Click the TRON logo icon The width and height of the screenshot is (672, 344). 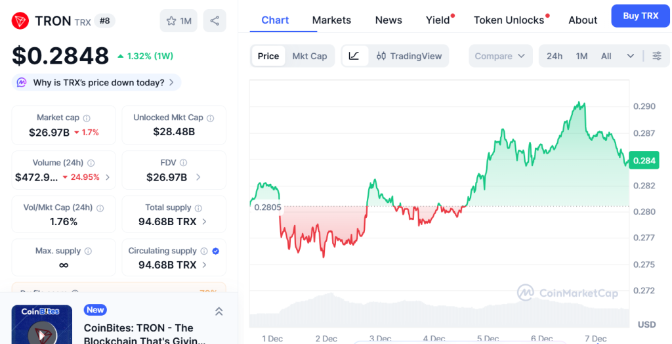tap(20, 21)
